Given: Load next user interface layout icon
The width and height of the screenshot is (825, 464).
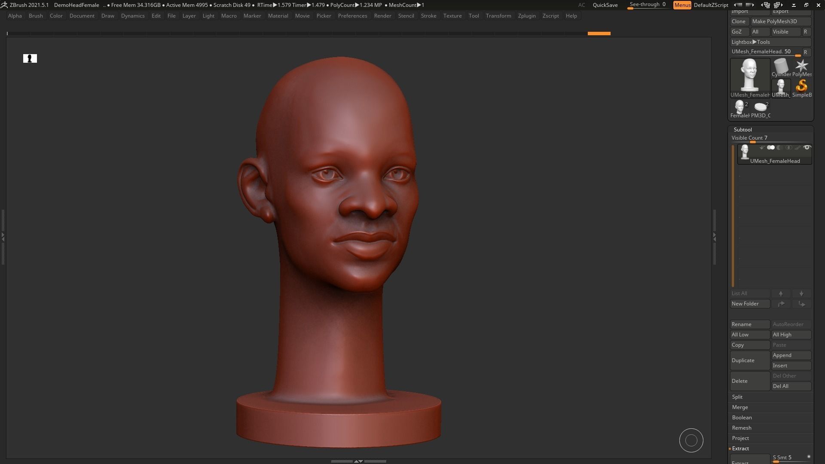Looking at the screenshot, I should click(778, 5).
